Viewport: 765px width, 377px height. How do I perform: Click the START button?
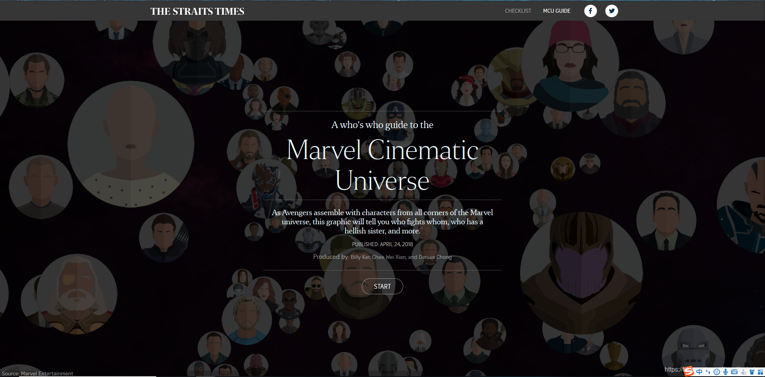tap(382, 286)
